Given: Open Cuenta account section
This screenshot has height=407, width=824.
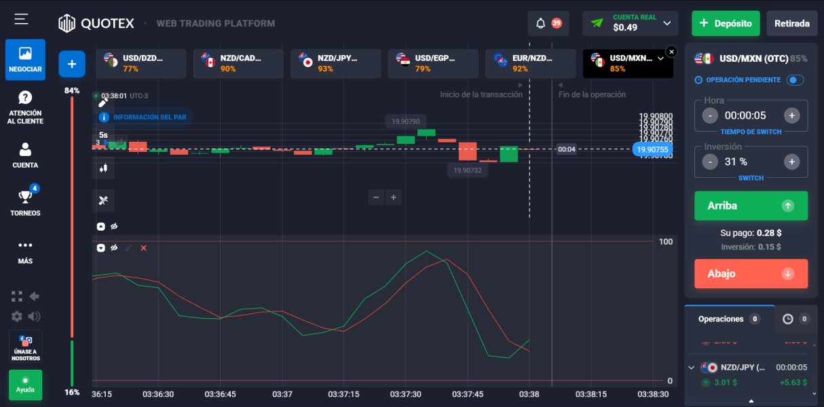Looking at the screenshot, I should tap(25, 155).
